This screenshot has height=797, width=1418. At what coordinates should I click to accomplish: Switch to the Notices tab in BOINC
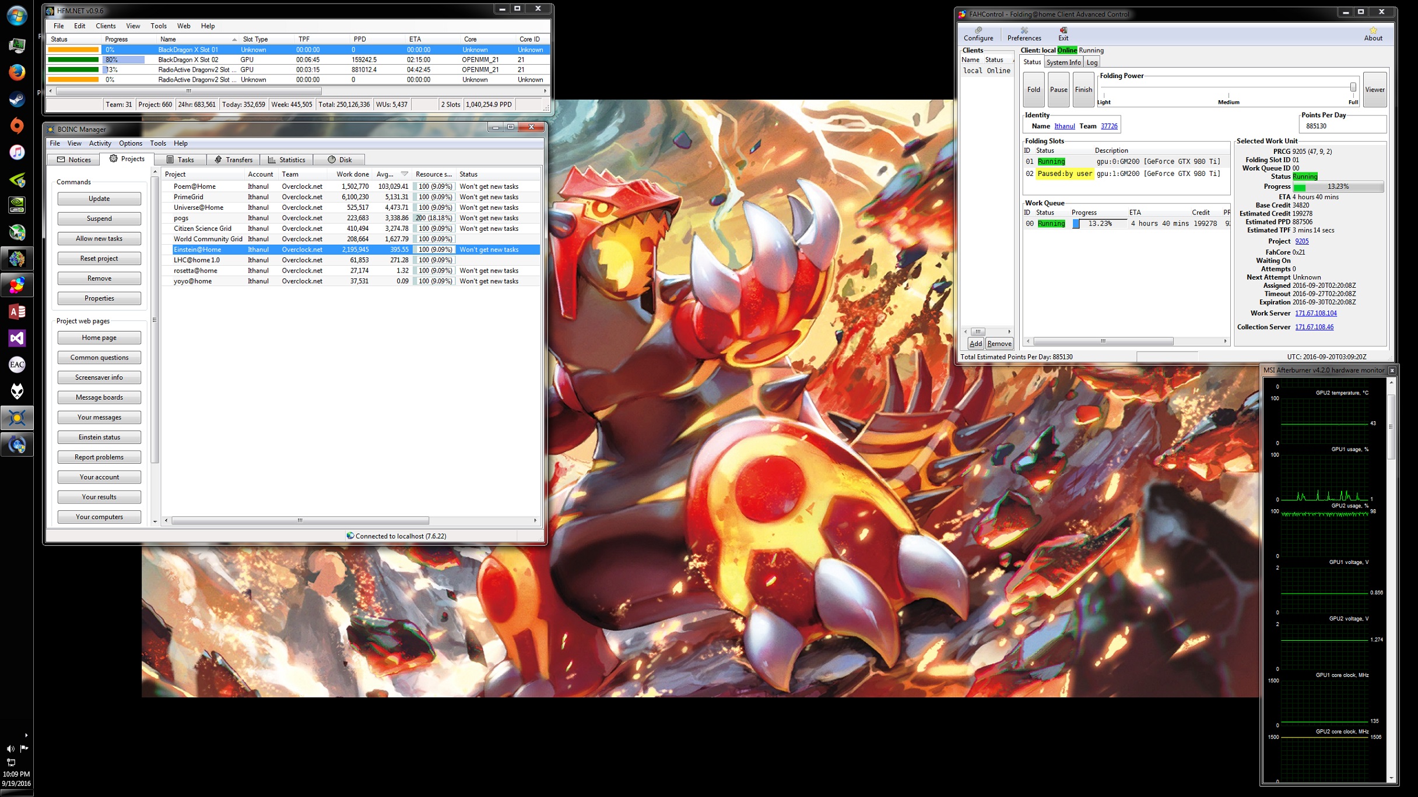(x=73, y=160)
